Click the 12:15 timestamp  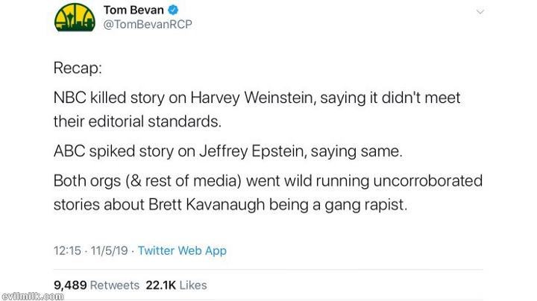[67, 250]
